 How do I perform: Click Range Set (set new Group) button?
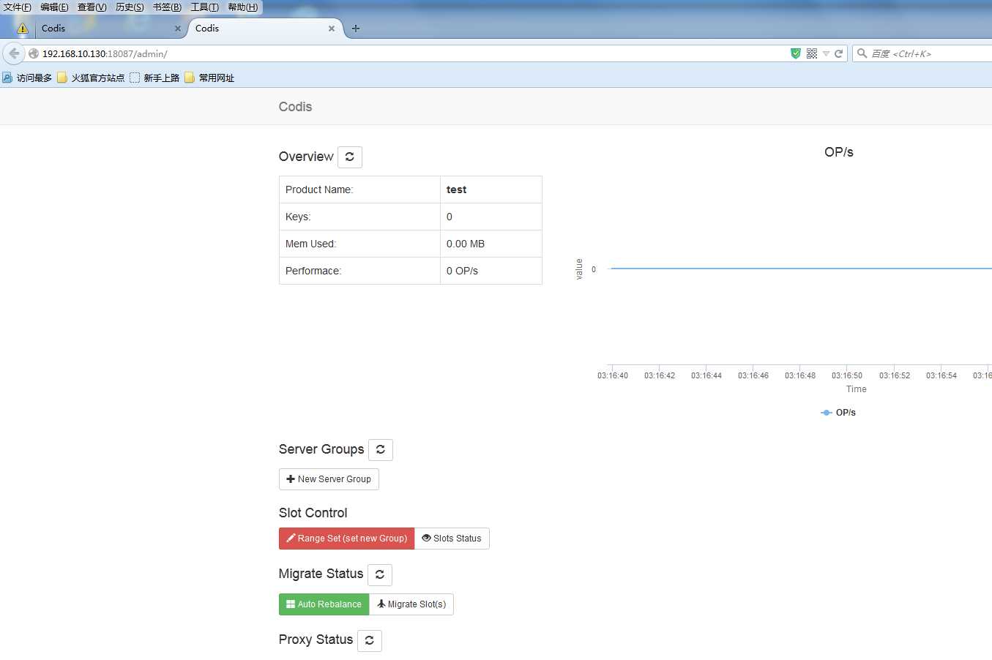pos(346,539)
